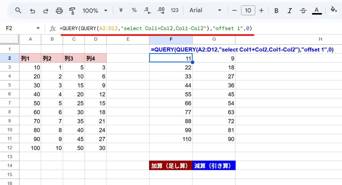
Task: Format as percent
Action: coord(134,10)
